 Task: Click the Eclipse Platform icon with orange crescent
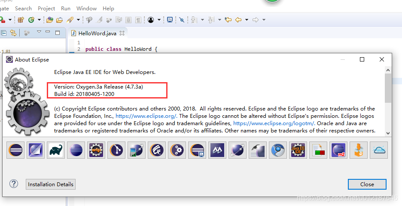click(15, 150)
